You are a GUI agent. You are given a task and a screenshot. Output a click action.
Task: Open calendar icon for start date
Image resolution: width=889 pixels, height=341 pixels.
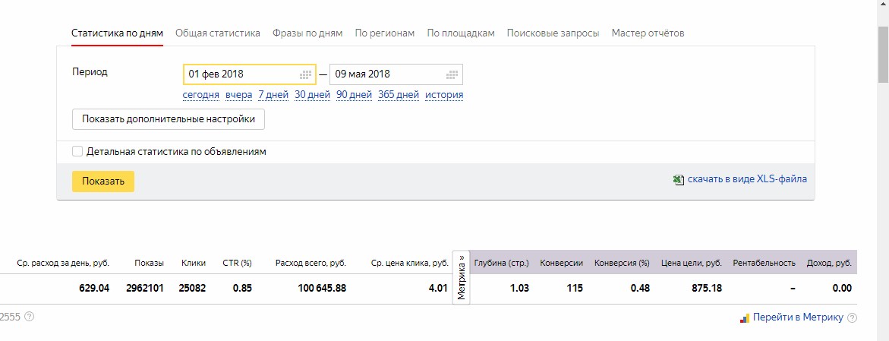tap(306, 74)
